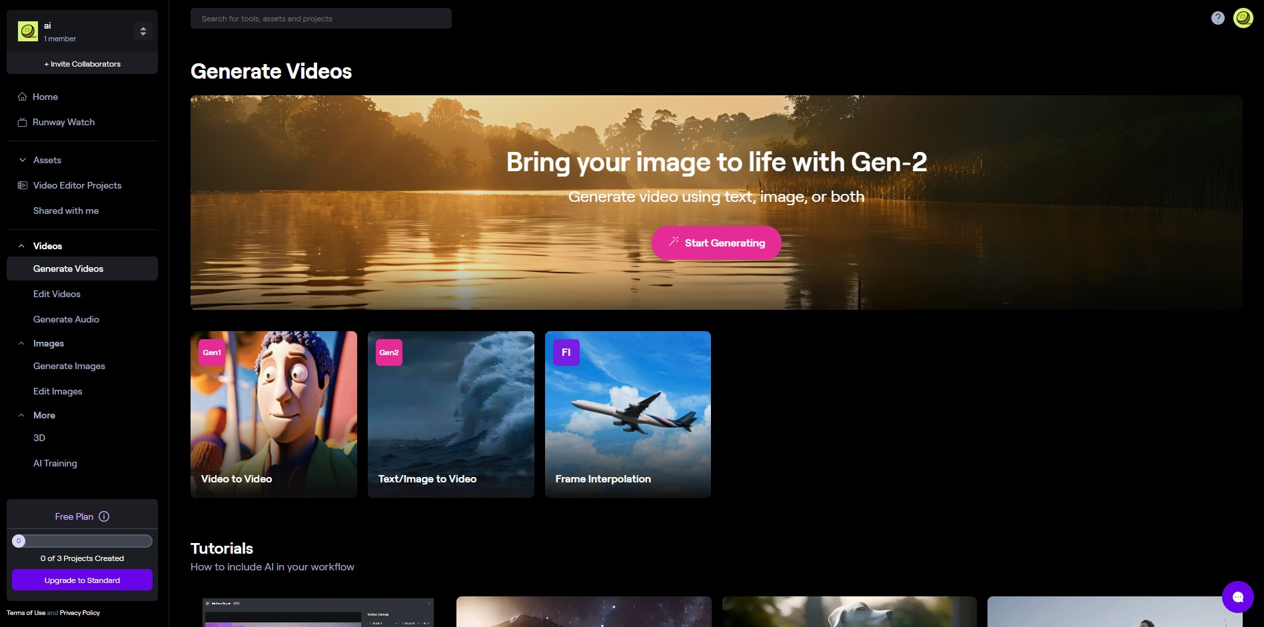Image resolution: width=1264 pixels, height=627 pixels.
Task: Click the FI badge
Action: tap(566, 352)
